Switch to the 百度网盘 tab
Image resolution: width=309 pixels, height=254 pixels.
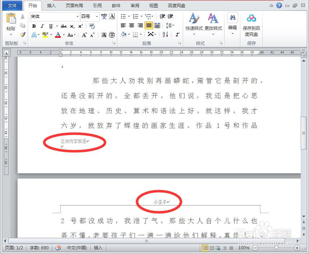pos(176,5)
